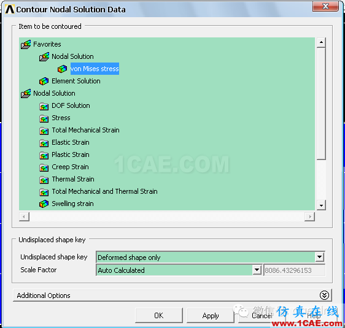The image size is (345, 328).
Task: Click the horizontal scroll right arrow
Action: pos(310,216)
